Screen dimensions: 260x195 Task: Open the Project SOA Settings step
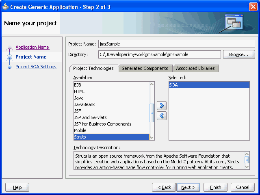click(36, 67)
